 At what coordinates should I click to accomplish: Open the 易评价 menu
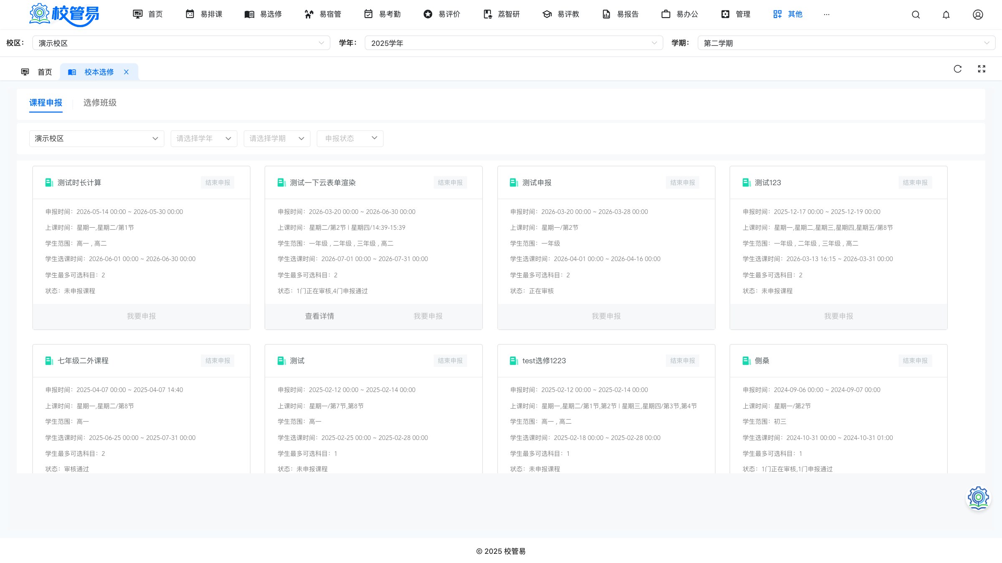tap(442, 14)
